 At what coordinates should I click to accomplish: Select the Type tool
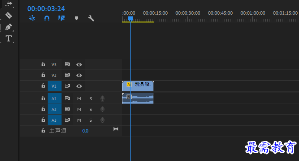coord(9,38)
